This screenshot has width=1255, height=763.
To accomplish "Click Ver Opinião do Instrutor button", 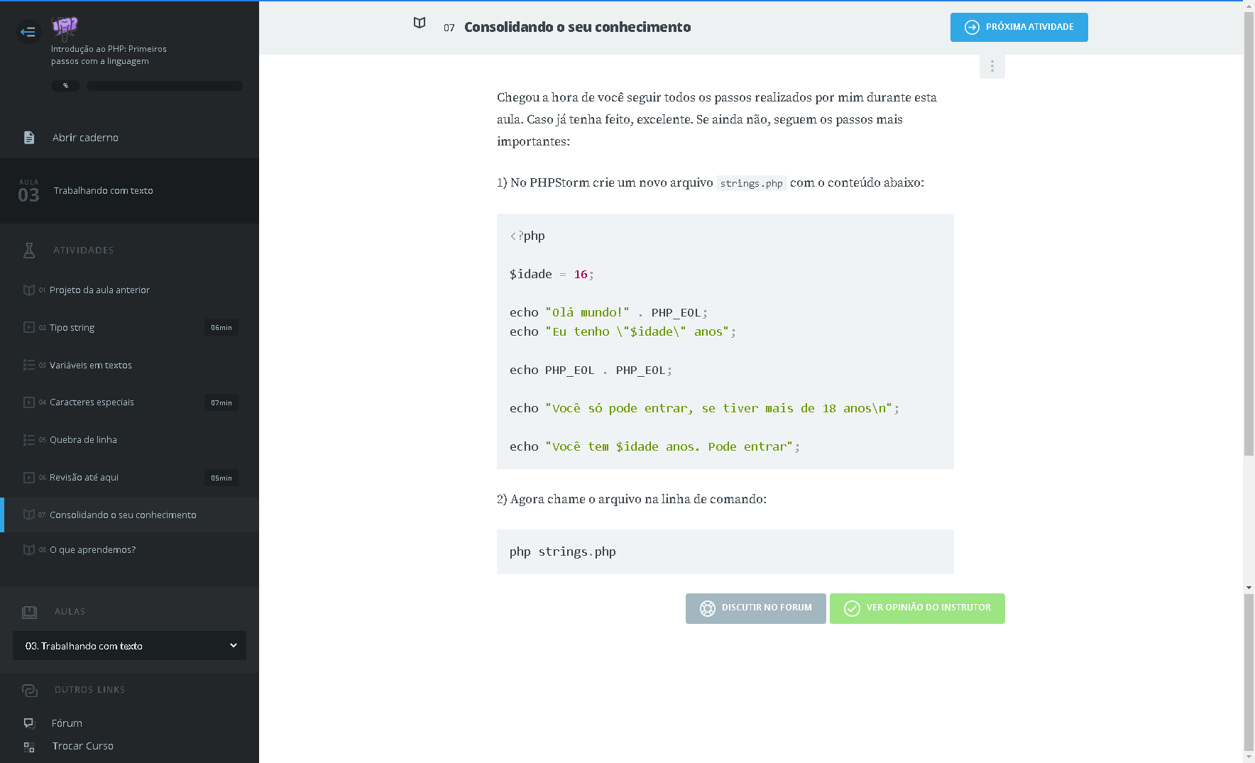I will tap(916, 608).
